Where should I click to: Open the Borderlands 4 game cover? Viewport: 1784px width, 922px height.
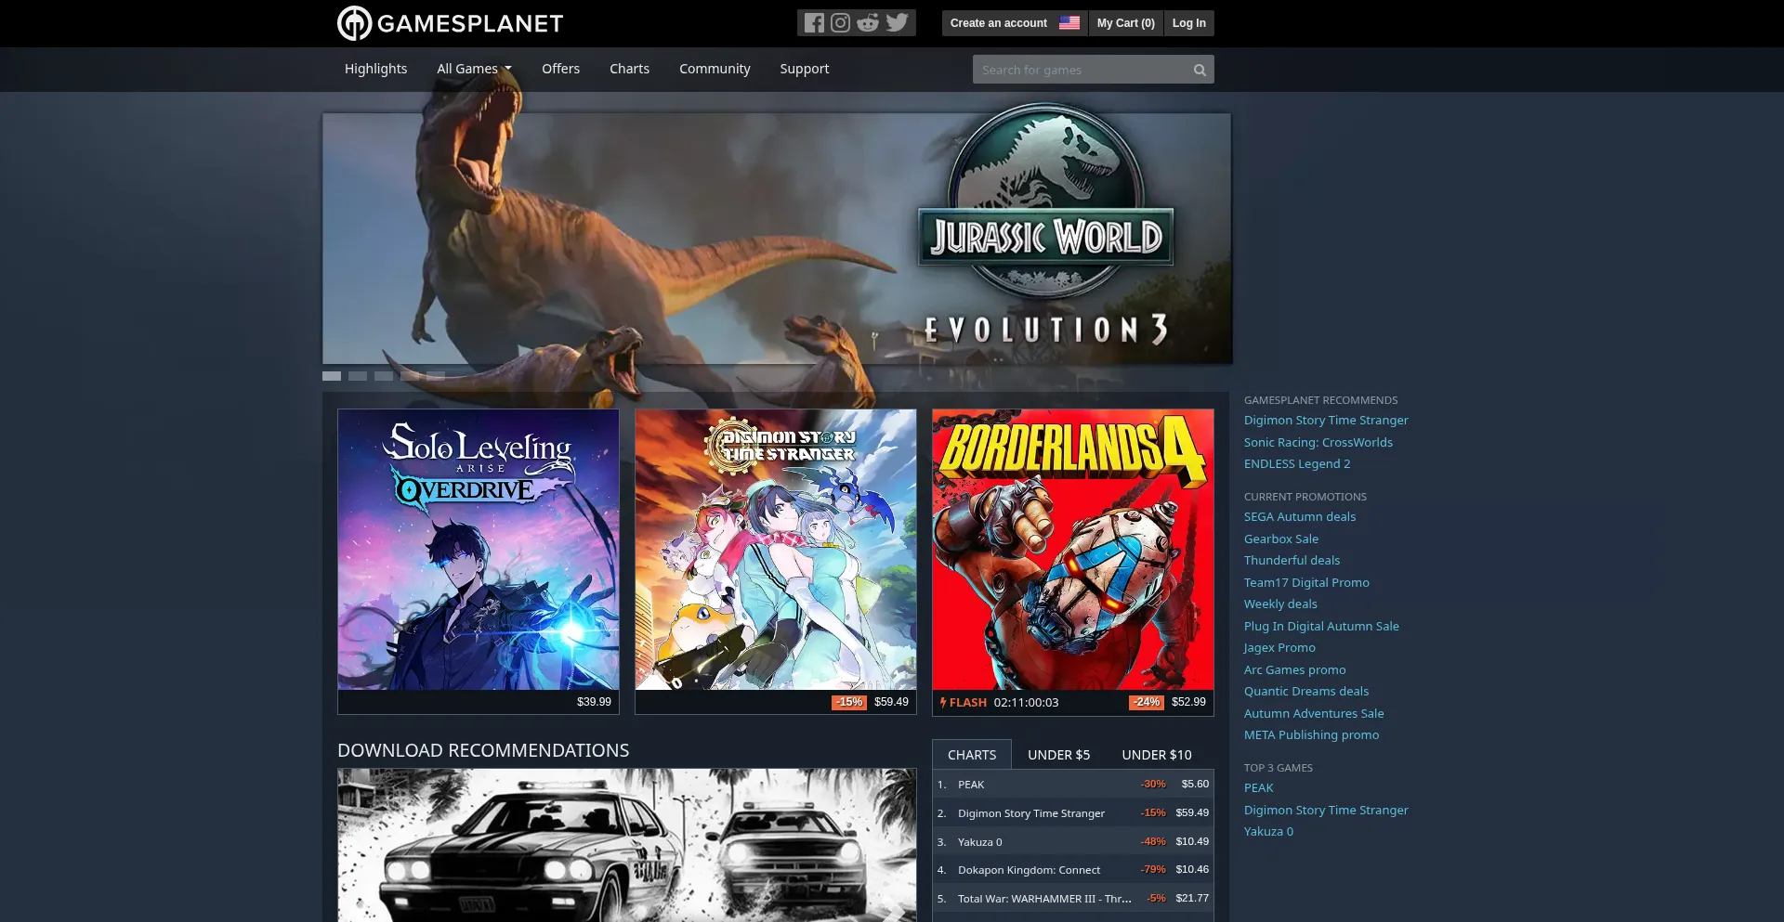[1072, 550]
